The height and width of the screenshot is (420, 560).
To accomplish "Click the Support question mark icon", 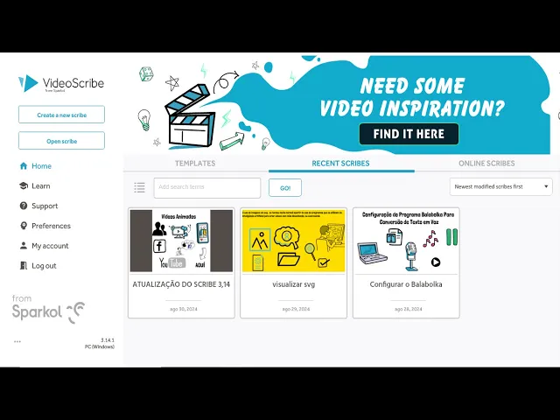I will 24,206.
